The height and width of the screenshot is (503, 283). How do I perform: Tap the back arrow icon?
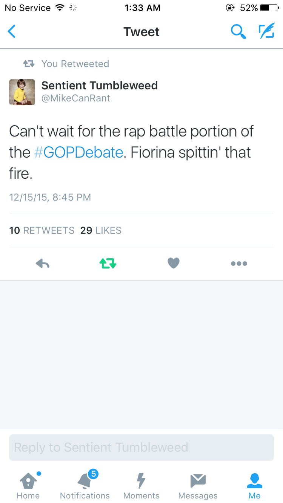12,32
